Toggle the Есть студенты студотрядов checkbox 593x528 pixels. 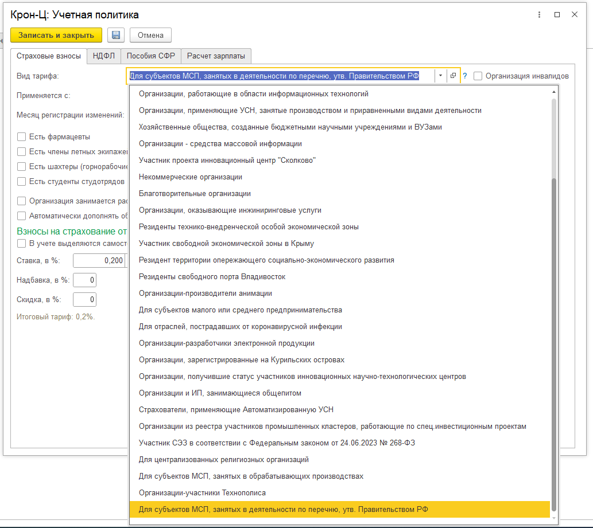click(x=22, y=182)
